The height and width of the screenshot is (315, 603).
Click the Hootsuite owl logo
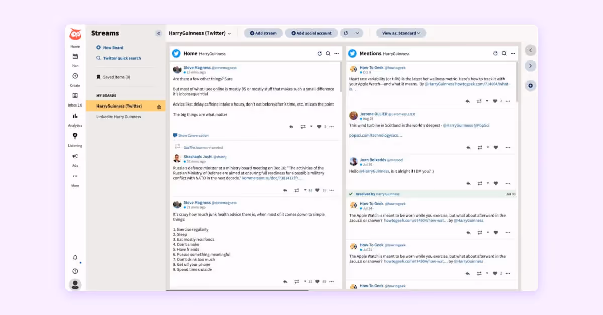coord(75,34)
